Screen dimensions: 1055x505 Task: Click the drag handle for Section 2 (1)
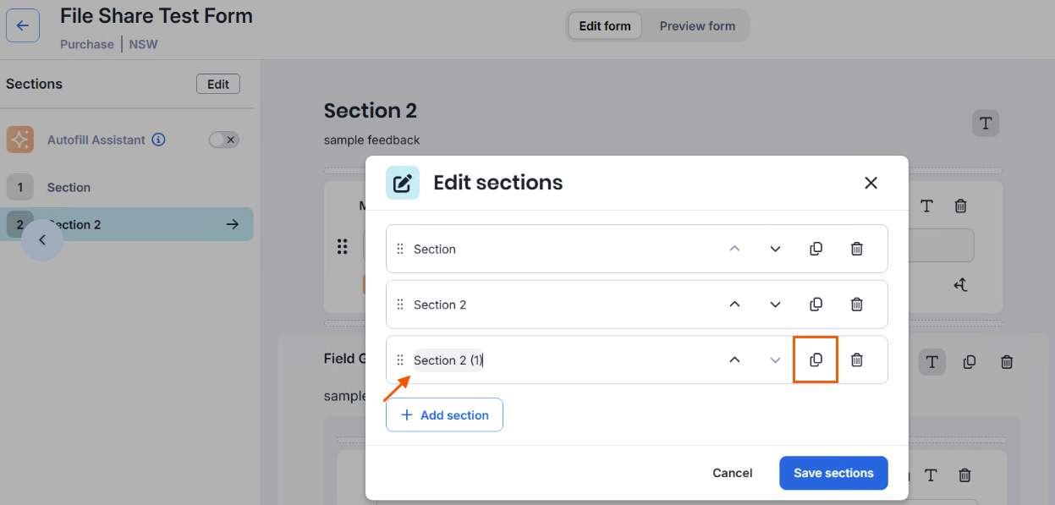click(x=400, y=360)
